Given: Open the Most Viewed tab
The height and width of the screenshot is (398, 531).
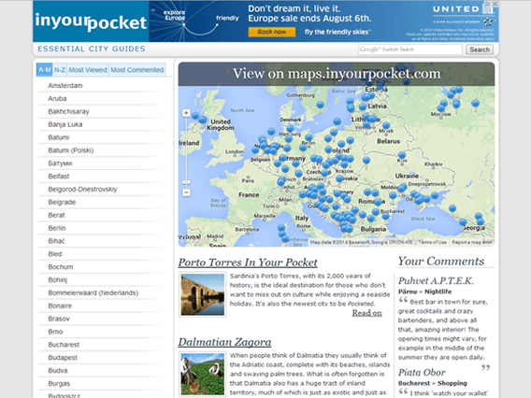Looking at the screenshot, I should click(88, 70).
